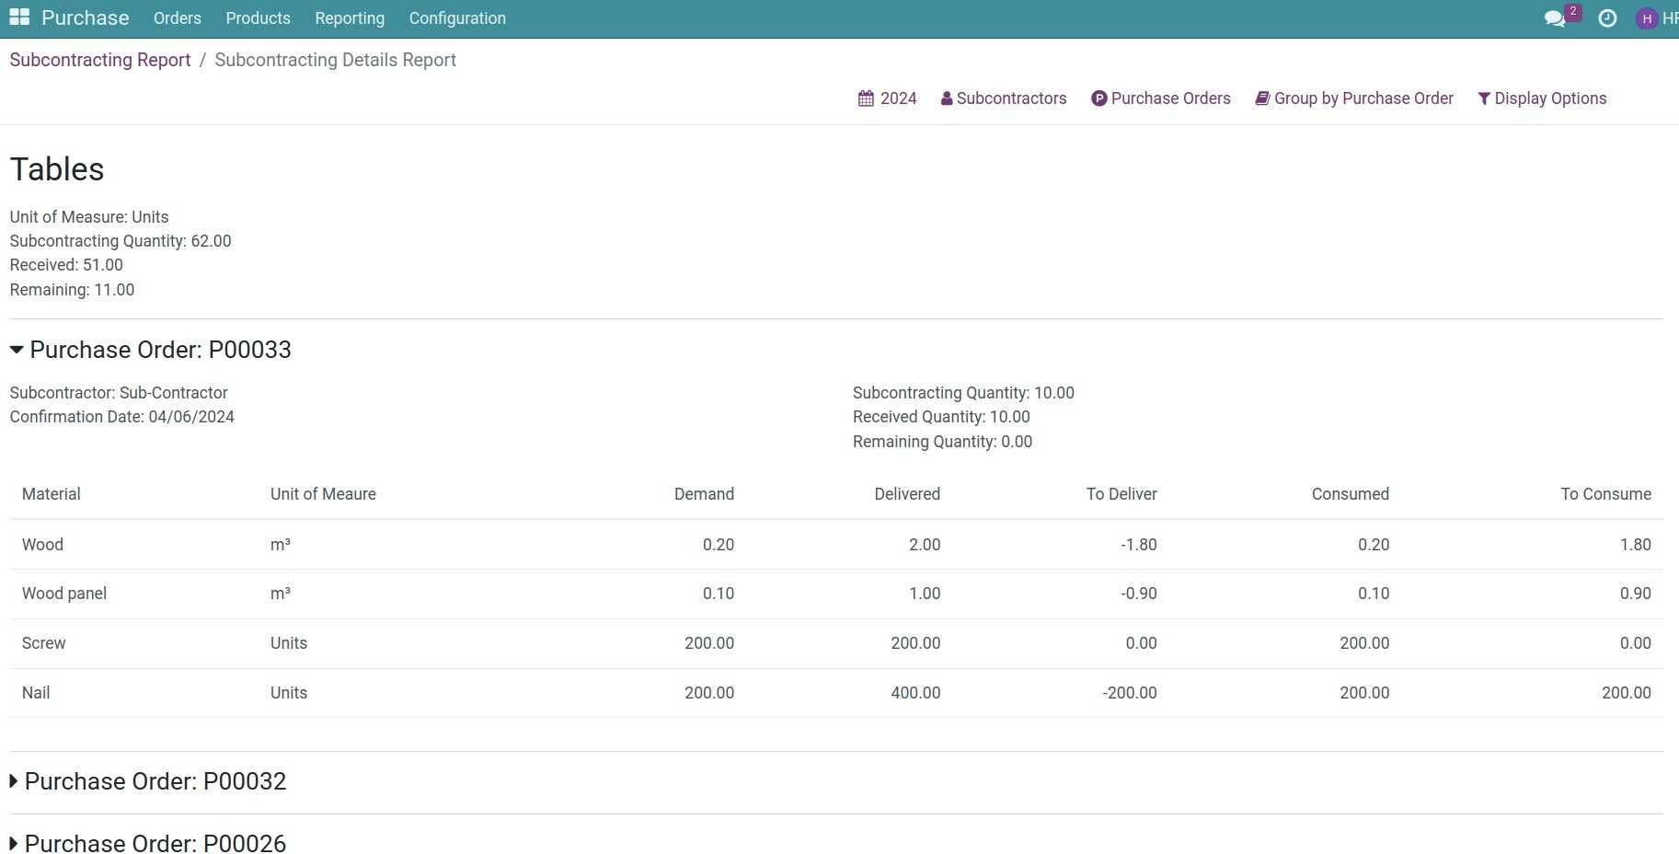The image size is (1679, 854).
Task: Open the Display Options dropdown
Action: pyautogui.click(x=1550, y=98)
